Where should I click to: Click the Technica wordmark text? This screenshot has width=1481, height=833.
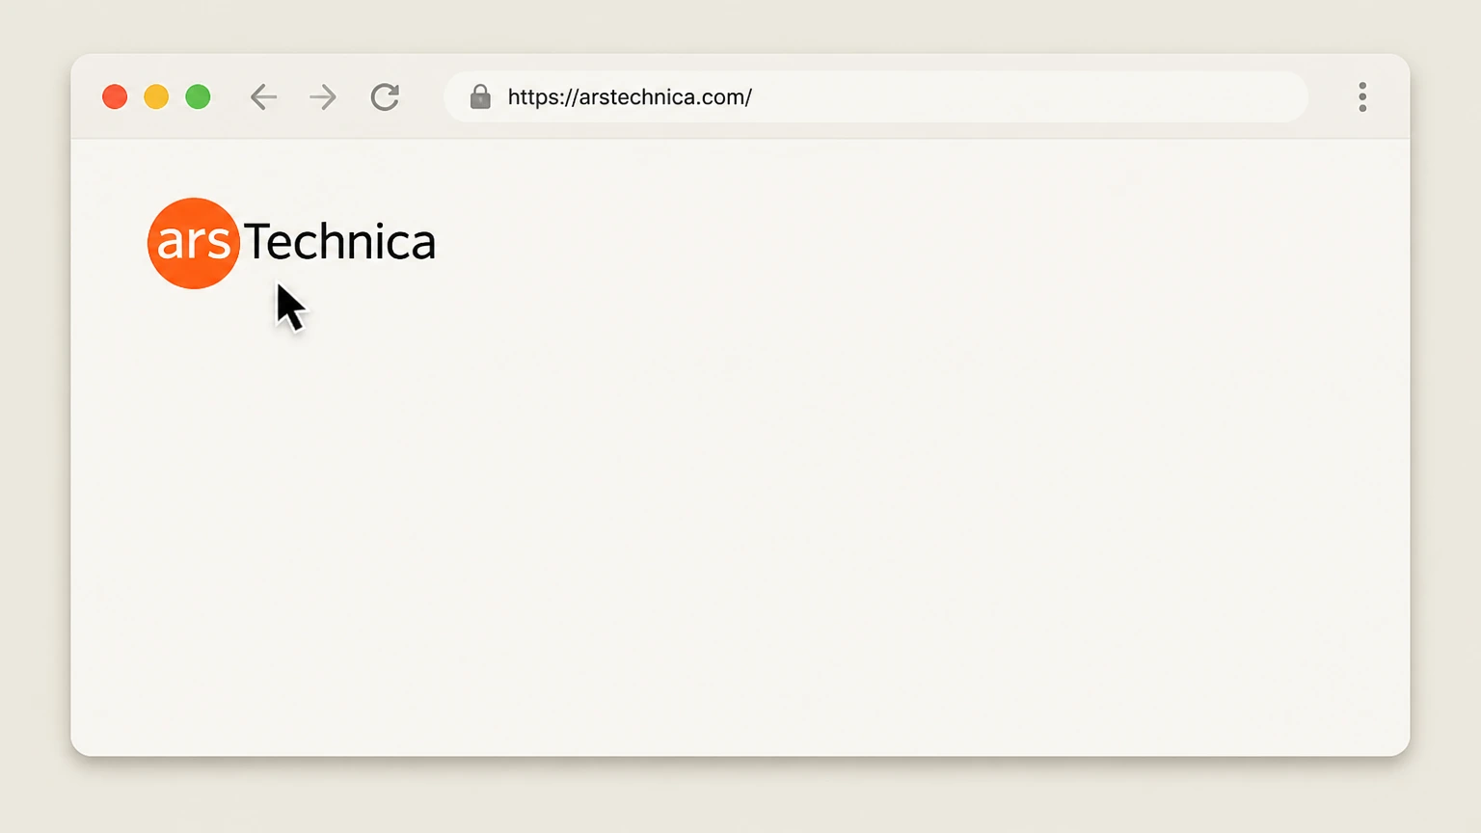(339, 241)
